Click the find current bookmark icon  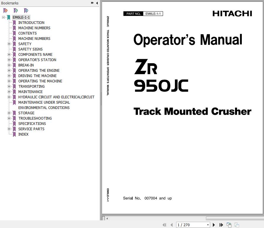tap(26, 11)
